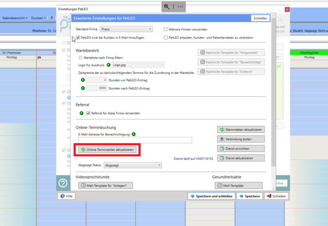
Task: Click Speichern und schließen button
Action: (211, 196)
